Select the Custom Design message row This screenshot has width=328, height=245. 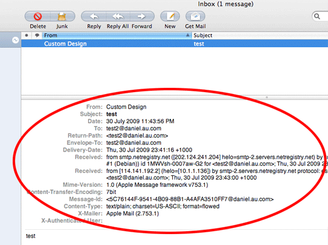pyautogui.click(x=175, y=44)
